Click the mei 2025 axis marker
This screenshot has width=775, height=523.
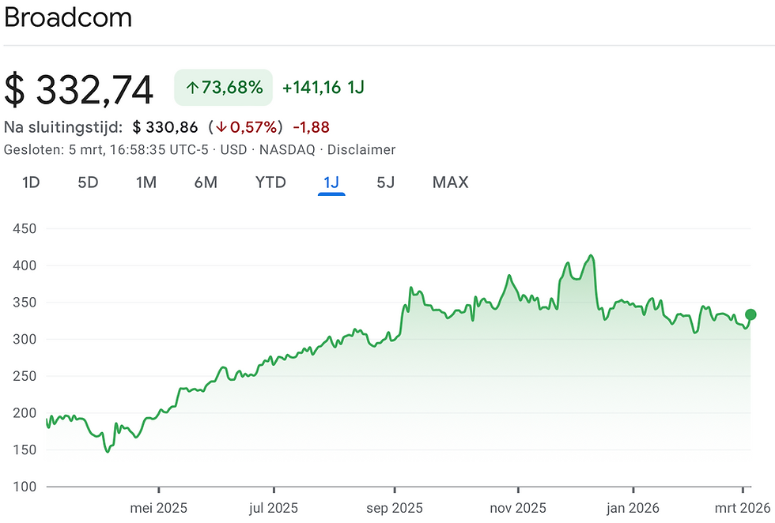click(159, 508)
